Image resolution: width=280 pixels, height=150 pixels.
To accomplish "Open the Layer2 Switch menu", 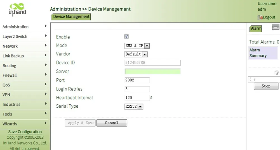I will click(24, 37).
